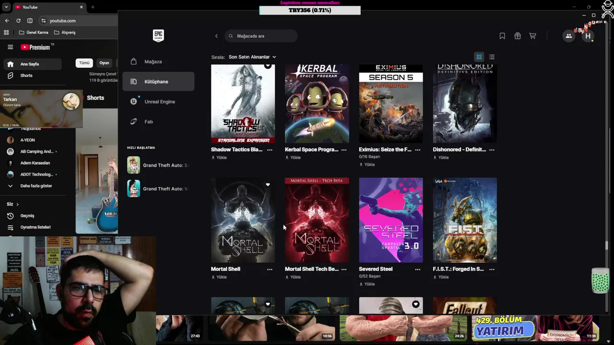Viewport: 614px width, 345px height.
Task: Open Shadow Tactics options menu
Action: (x=270, y=149)
